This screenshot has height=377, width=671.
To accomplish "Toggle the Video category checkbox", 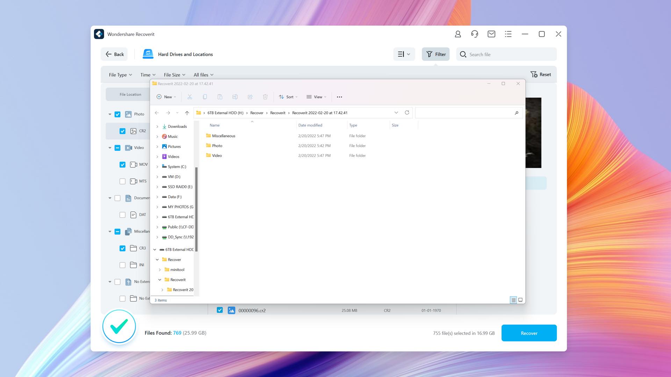I will coord(117,148).
